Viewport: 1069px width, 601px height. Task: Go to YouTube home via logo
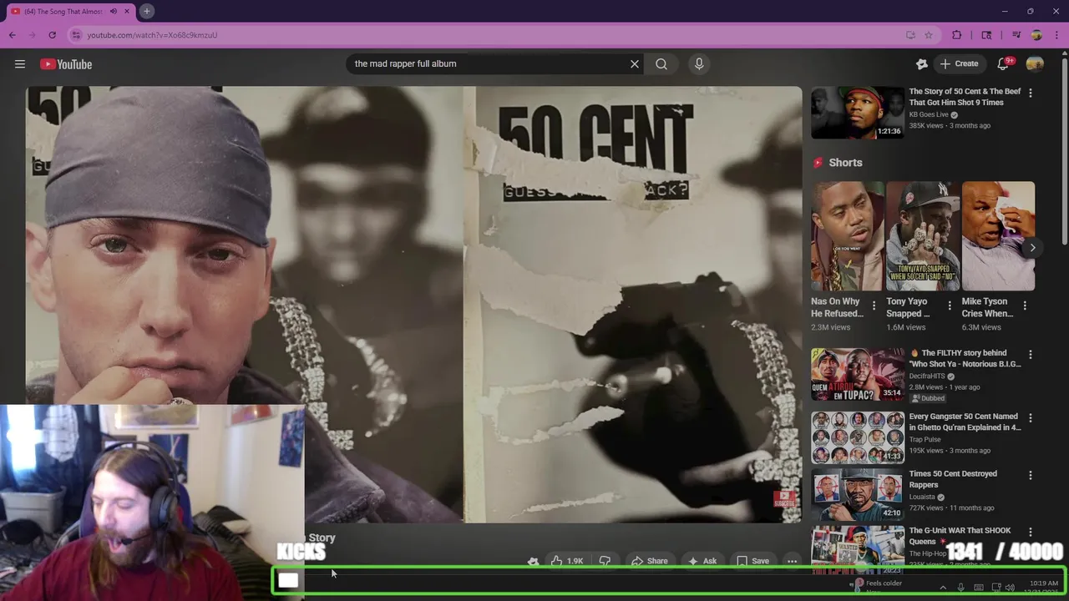[x=66, y=64]
